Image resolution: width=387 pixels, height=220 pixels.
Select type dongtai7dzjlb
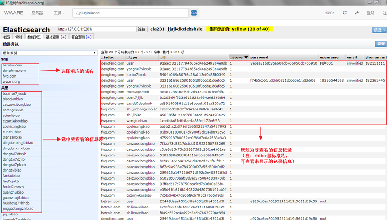[13, 159]
